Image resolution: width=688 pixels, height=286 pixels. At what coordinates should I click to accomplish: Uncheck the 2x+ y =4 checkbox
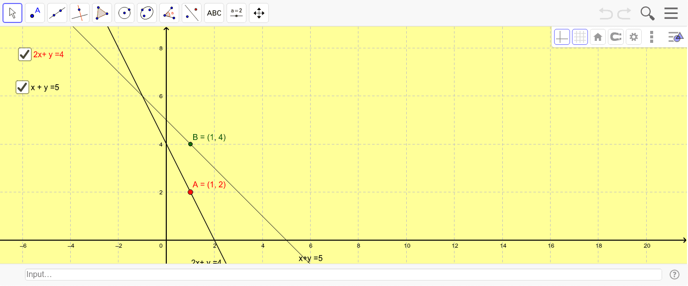tap(25, 54)
